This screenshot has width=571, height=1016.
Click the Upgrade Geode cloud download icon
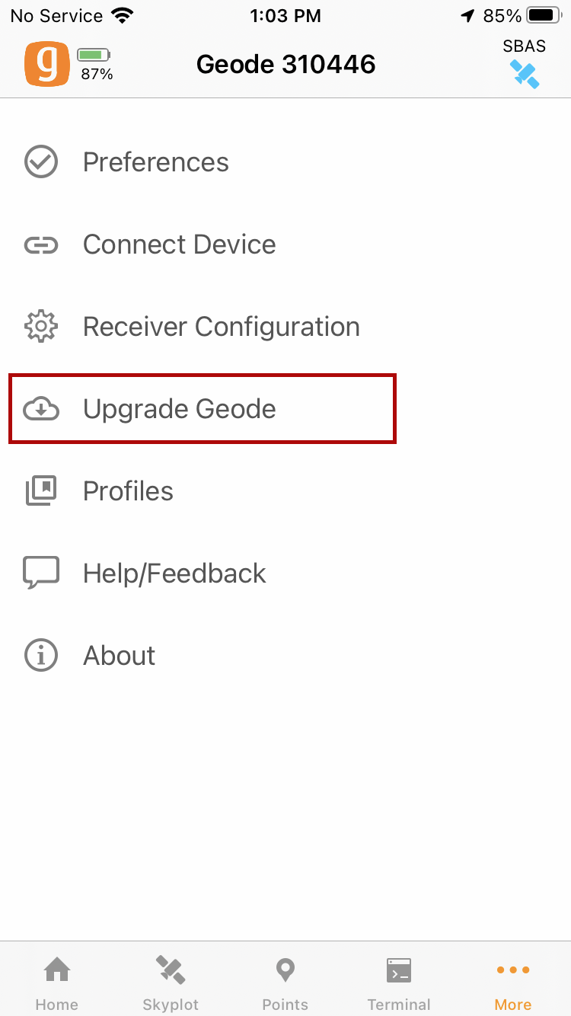41,409
